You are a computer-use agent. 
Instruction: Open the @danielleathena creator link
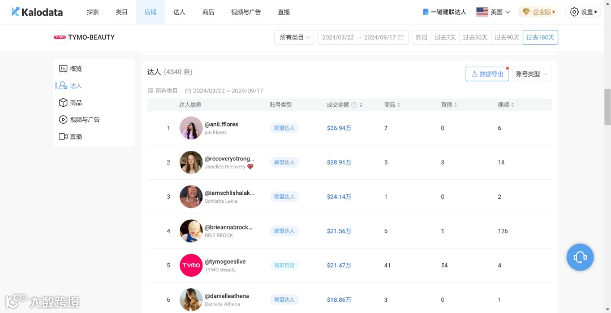pos(227,296)
